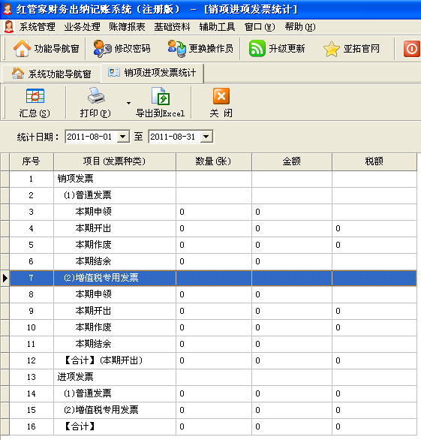Expand the start date dropdown 2011-08-01

pyautogui.click(x=123, y=137)
